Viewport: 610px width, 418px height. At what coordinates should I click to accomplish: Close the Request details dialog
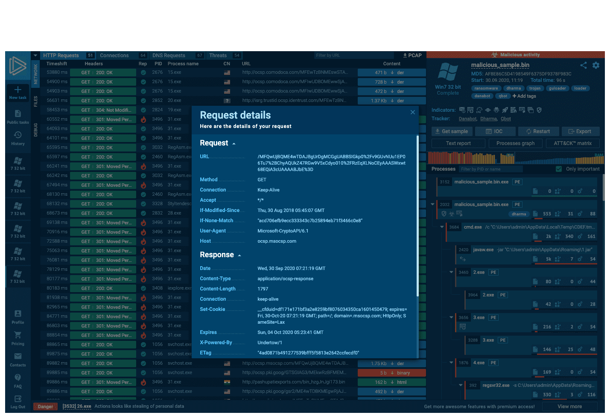412,112
